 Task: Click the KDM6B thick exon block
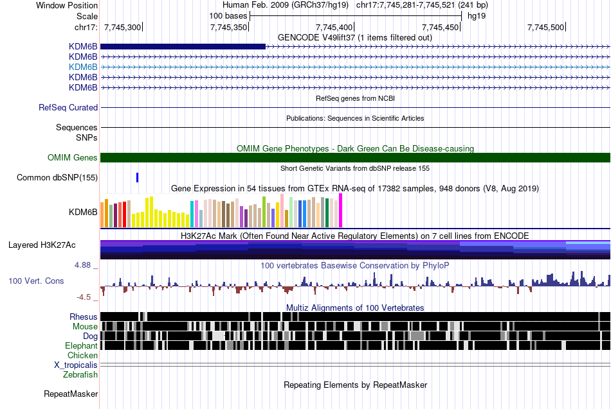pyautogui.click(x=183, y=47)
